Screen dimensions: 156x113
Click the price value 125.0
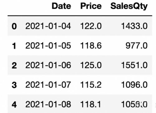[91, 65]
